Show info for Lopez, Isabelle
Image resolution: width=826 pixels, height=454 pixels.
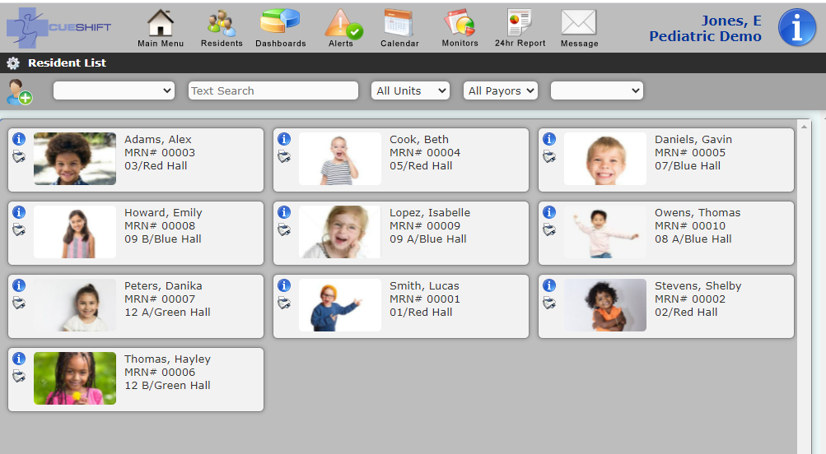tap(284, 212)
